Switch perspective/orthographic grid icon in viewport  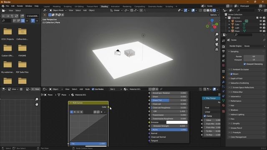click(x=217, y=50)
